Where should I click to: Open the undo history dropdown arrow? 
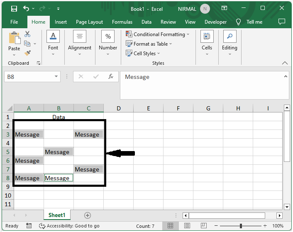click(33, 8)
